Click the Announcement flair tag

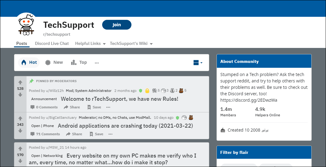pos(44,99)
